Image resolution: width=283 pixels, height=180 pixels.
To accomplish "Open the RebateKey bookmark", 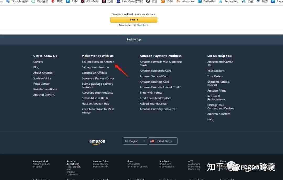I will pyautogui.click(x=228, y=2).
